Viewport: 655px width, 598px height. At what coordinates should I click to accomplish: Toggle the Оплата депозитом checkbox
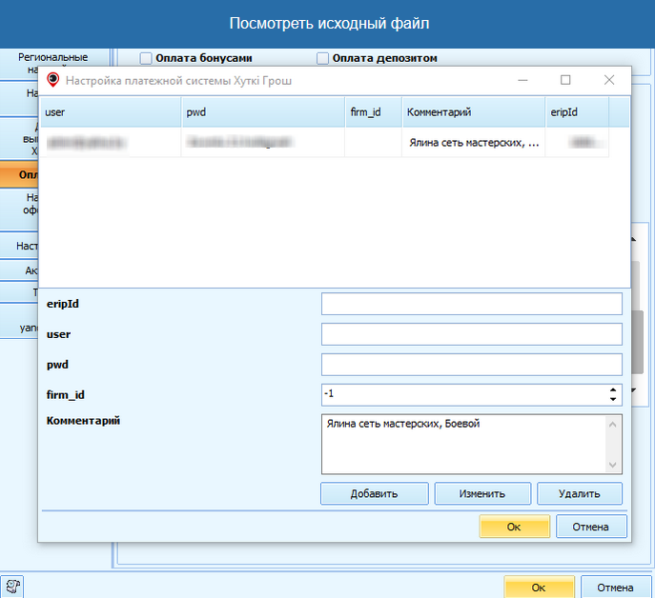[x=323, y=58]
